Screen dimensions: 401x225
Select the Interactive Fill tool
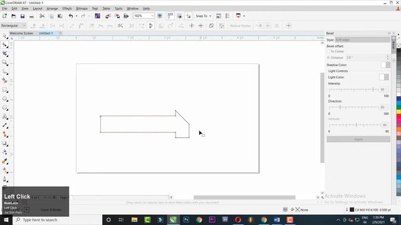pyautogui.click(x=4, y=170)
